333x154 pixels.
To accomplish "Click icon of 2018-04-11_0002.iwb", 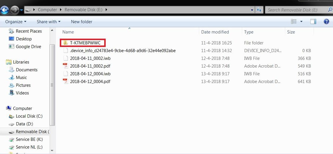I will 65,58.
